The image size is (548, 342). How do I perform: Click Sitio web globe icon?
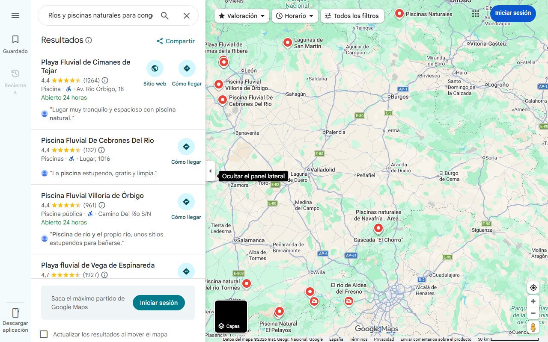(155, 68)
